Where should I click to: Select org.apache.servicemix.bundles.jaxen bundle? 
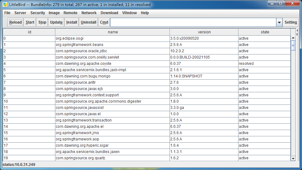[147, 152]
